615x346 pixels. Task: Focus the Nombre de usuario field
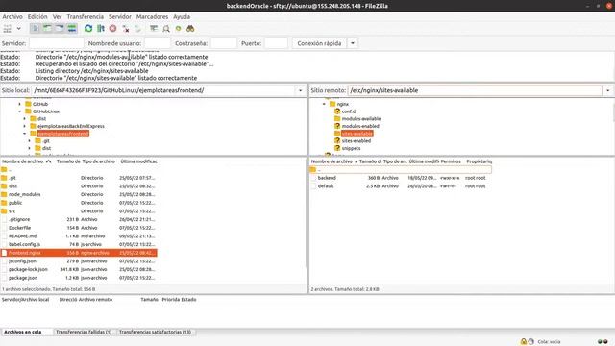click(x=158, y=43)
